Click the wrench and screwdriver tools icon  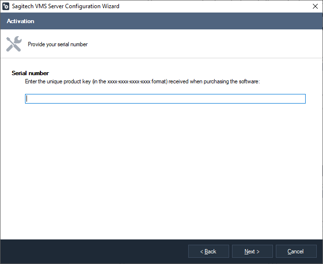click(x=14, y=44)
